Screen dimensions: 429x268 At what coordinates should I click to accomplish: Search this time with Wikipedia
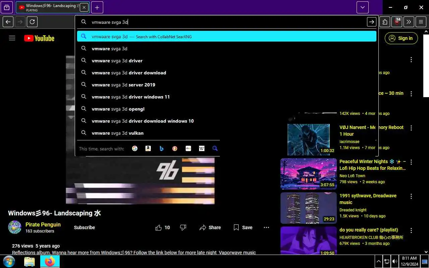pyautogui.click(x=202, y=148)
